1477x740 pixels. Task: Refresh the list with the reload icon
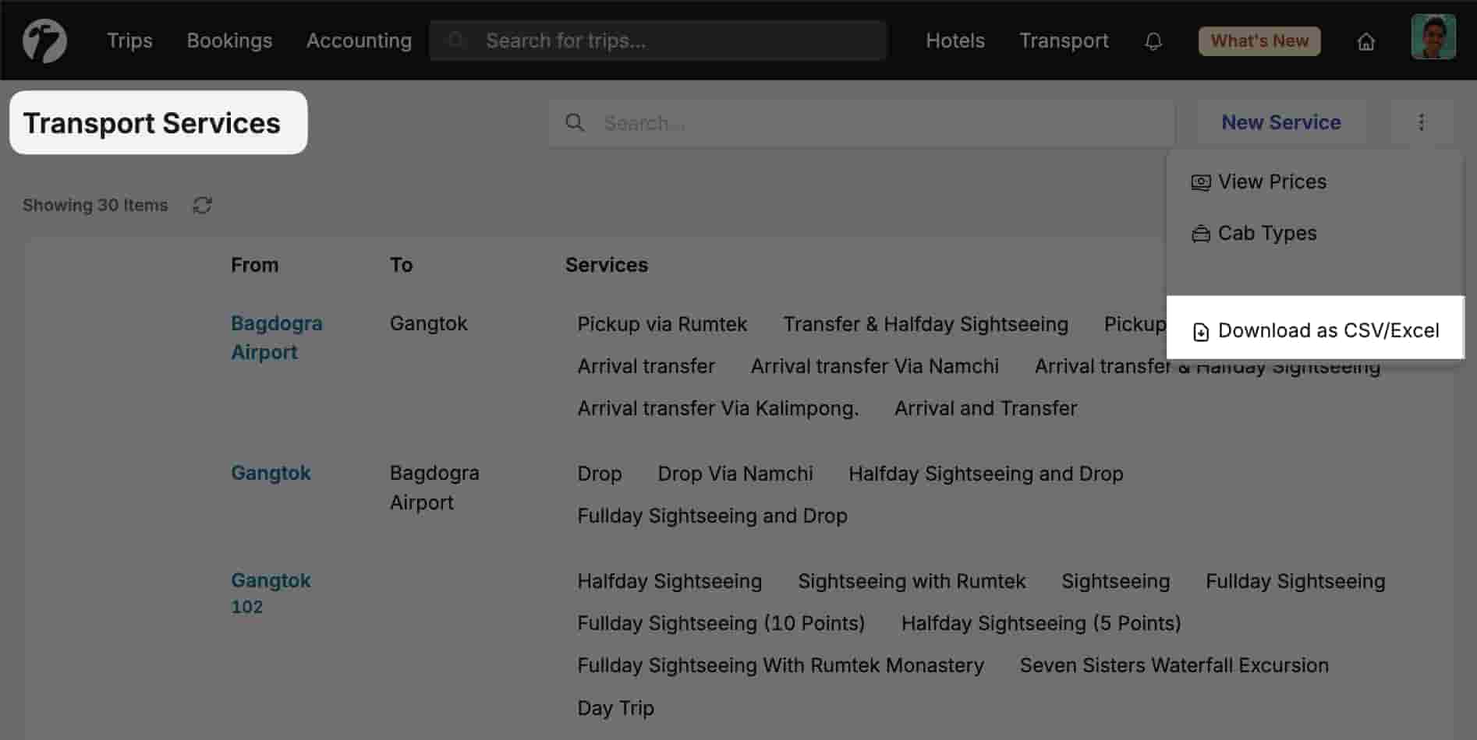point(202,205)
